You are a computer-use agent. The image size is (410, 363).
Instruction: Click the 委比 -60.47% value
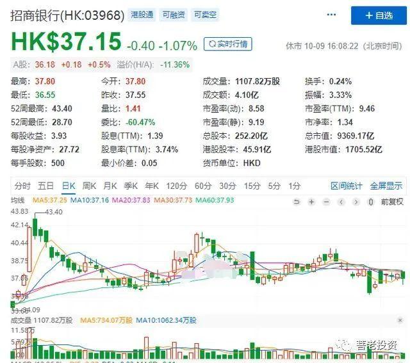(140, 122)
